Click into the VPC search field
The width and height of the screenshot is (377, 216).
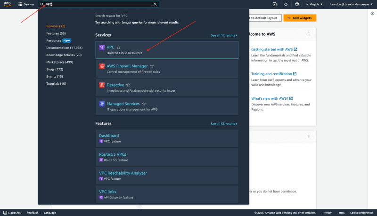point(98,4)
